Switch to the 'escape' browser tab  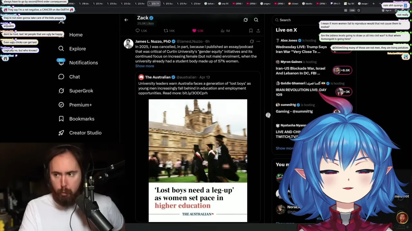pos(363,4)
